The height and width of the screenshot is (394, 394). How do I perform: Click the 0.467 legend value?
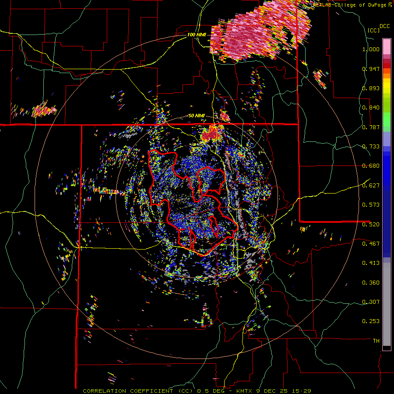(x=371, y=244)
